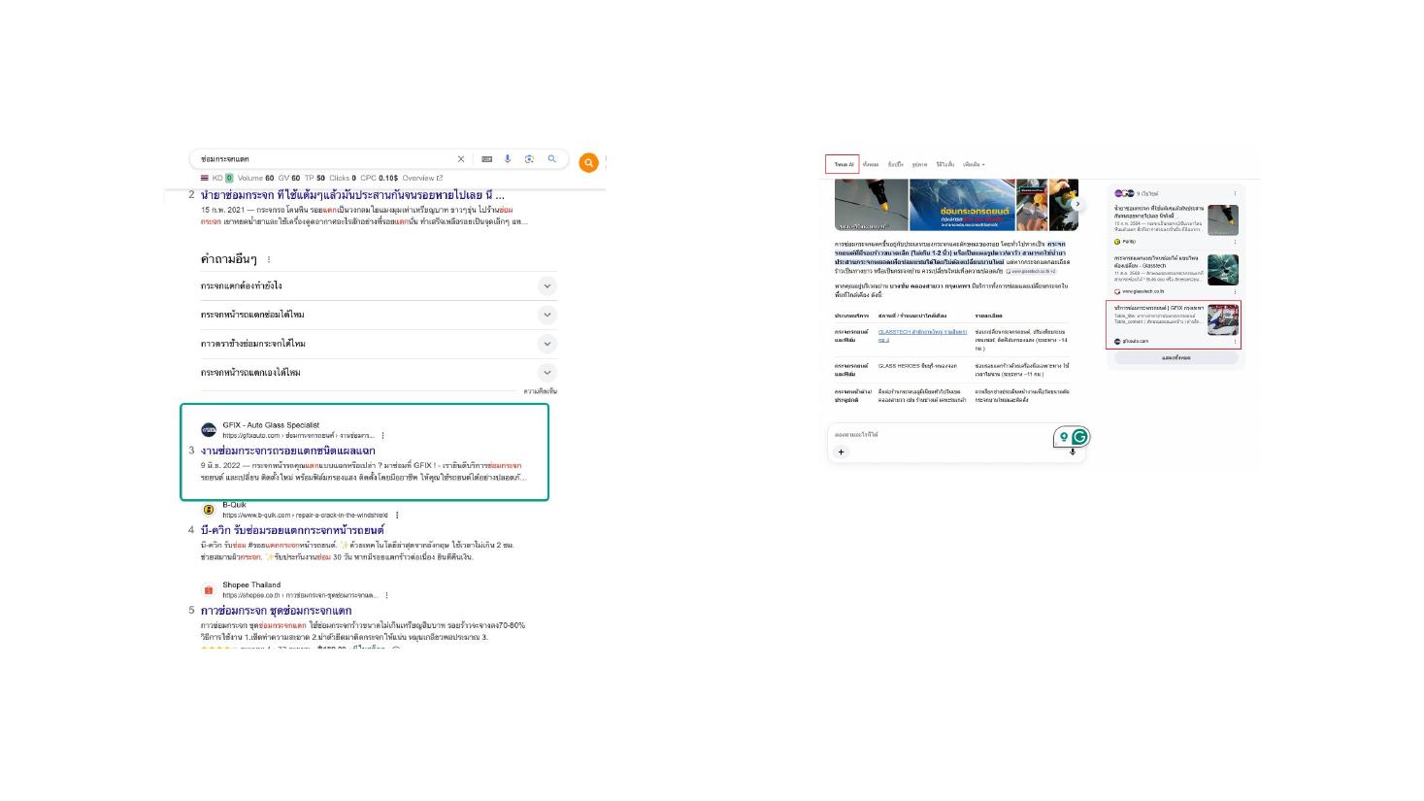The height and width of the screenshot is (801, 1424).
Task: Open the เพิ่มเติม dropdown menu
Action: point(974,165)
